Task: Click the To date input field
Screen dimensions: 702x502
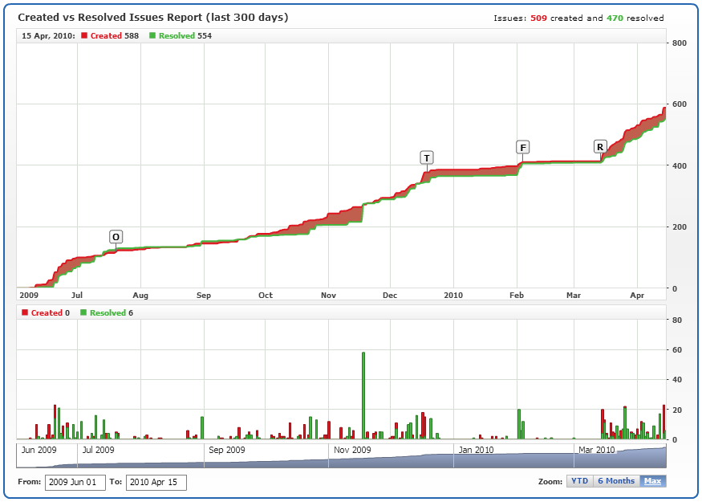Action: click(x=156, y=482)
